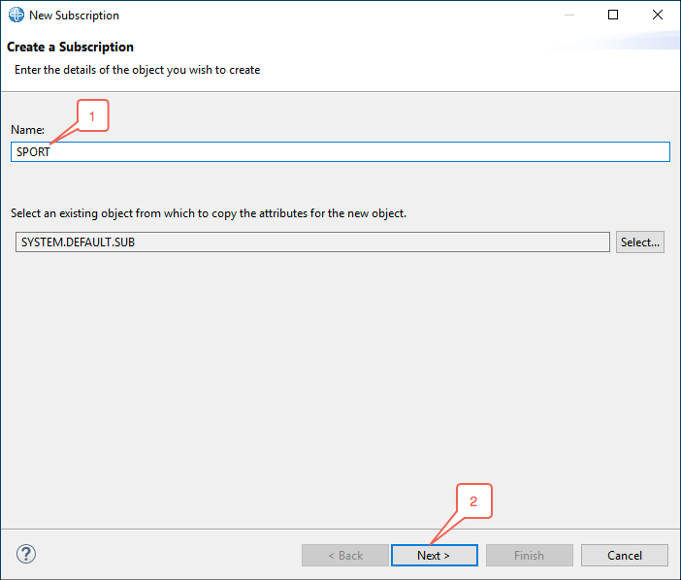
Task: Click the red callout numbered 1
Action: (x=92, y=115)
